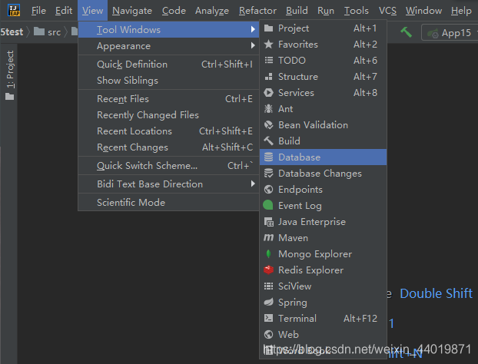
Task: Select the Redis Explorer entry
Action: (323, 270)
